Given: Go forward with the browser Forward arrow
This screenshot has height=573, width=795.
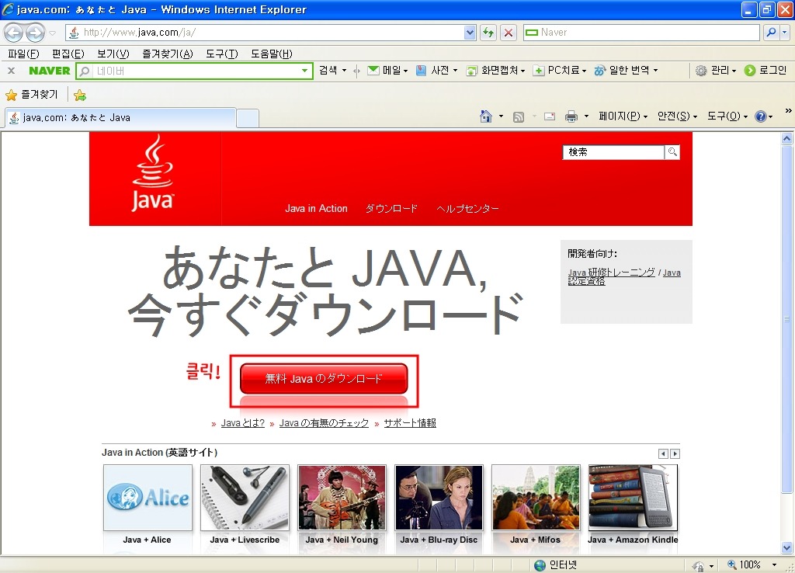Looking at the screenshot, I should pos(35,33).
